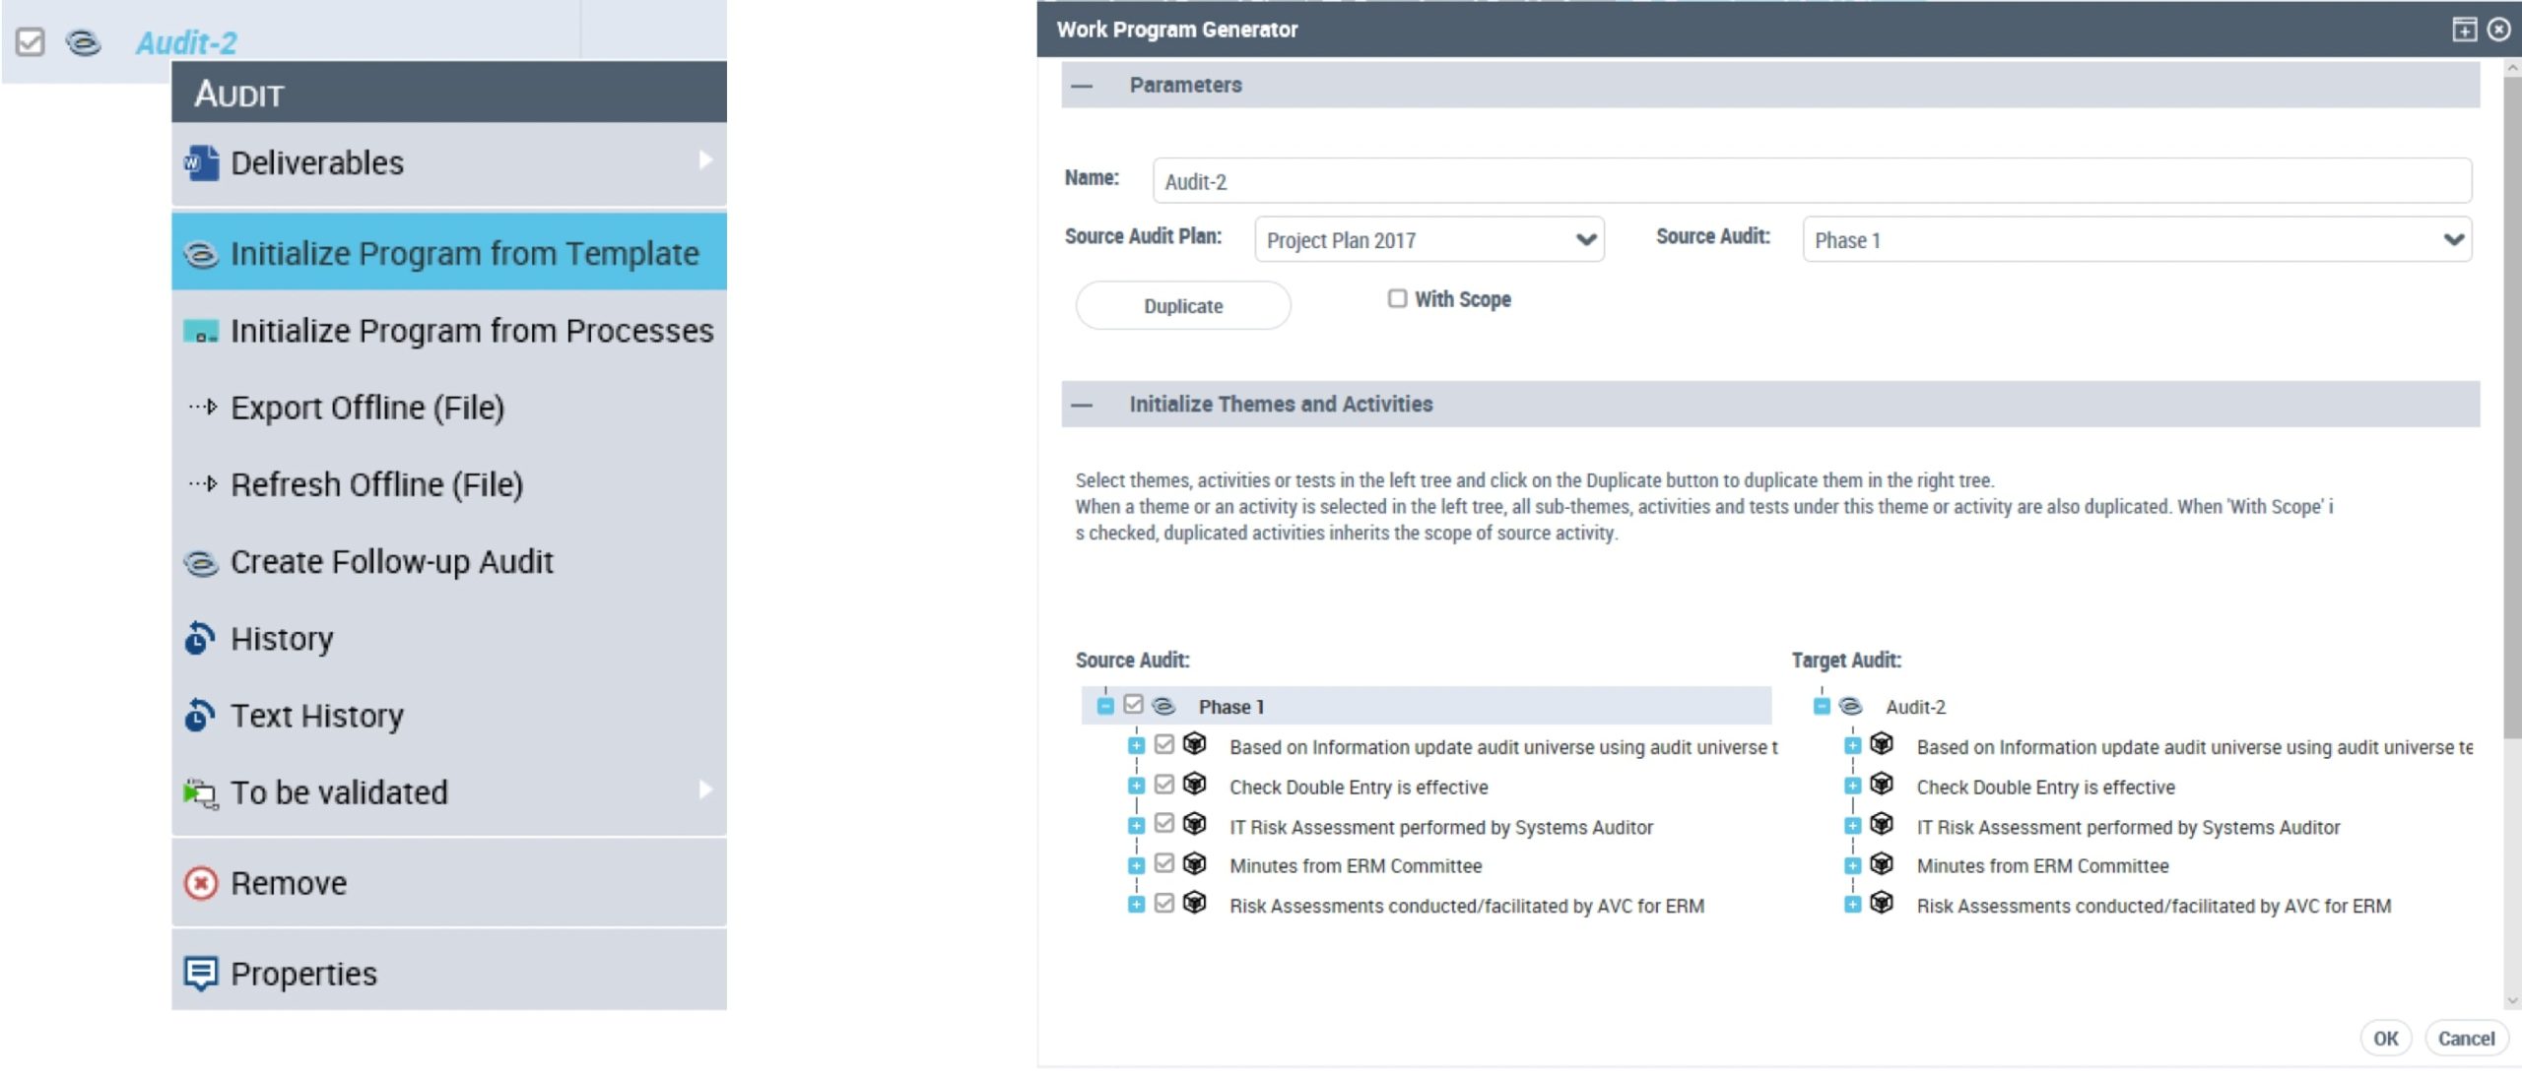Click the History clock icon
The height and width of the screenshot is (1074, 2522).
[x=200, y=639]
